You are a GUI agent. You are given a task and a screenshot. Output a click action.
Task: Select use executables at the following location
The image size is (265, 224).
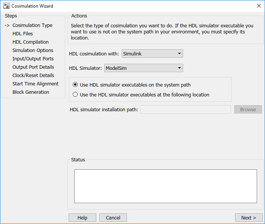(x=75, y=95)
